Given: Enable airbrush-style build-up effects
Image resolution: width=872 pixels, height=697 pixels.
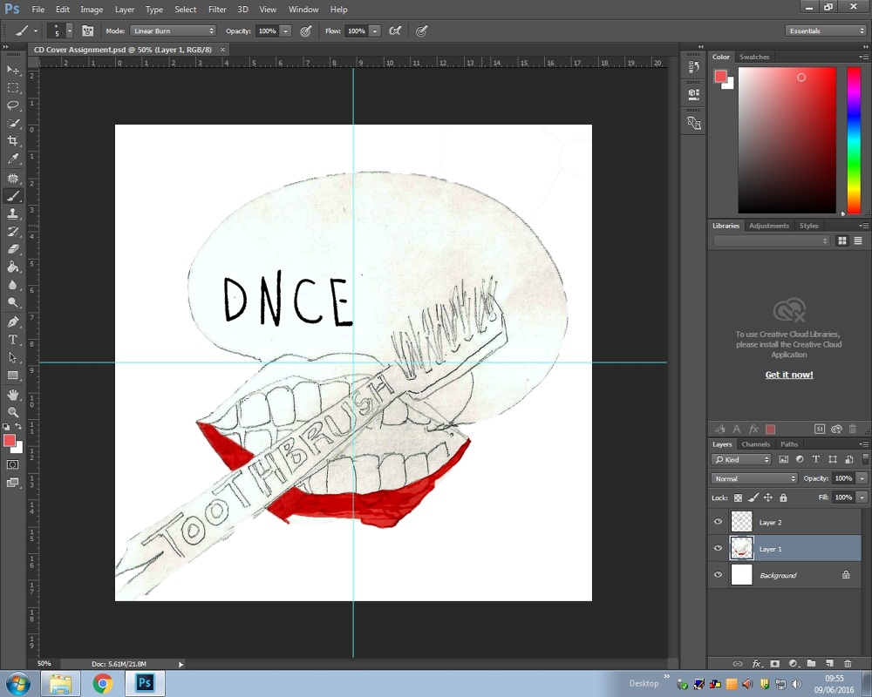Looking at the screenshot, I should pyautogui.click(x=395, y=31).
